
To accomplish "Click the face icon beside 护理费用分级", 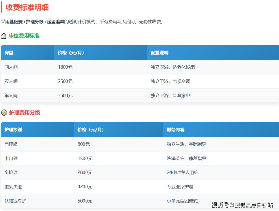I will point(4,112).
